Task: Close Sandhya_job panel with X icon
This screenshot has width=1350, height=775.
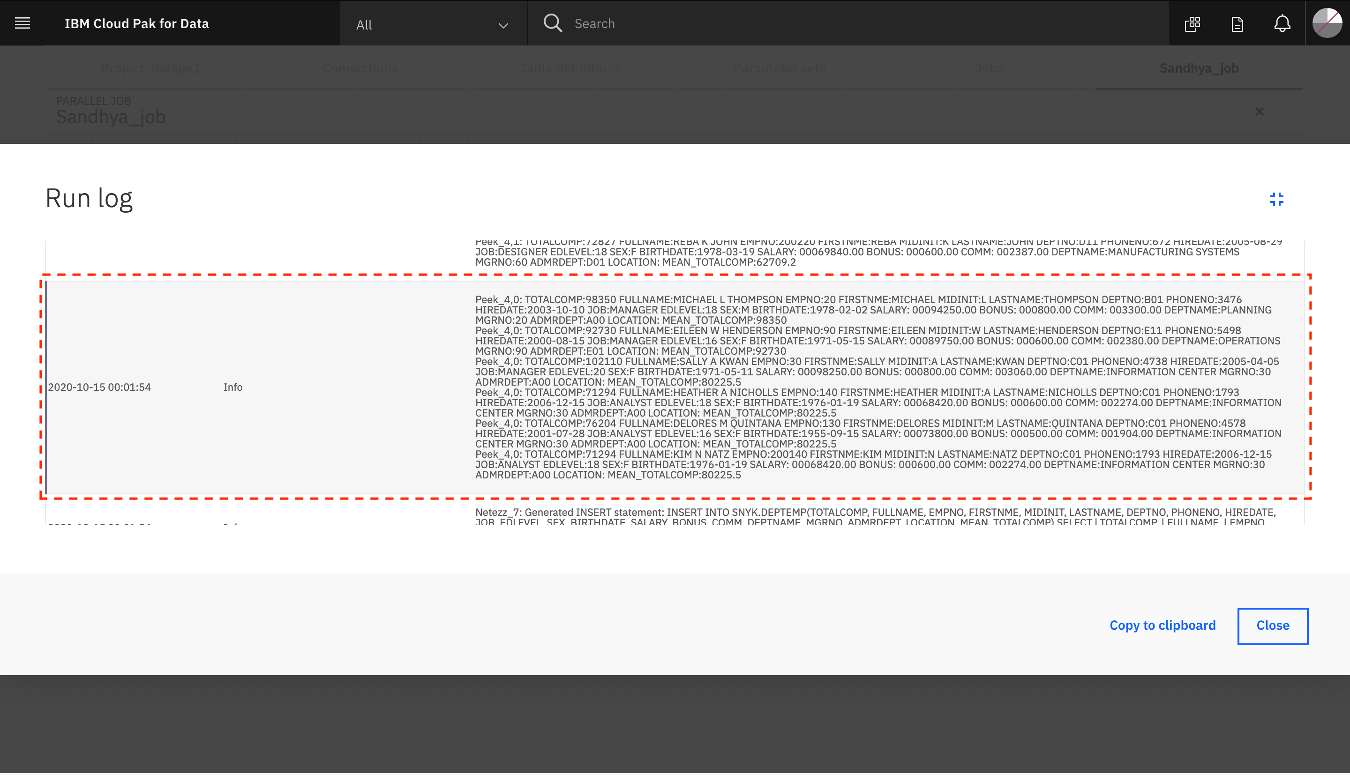Action: click(x=1259, y=112)
